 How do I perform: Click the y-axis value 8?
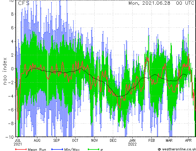[12, 14]
